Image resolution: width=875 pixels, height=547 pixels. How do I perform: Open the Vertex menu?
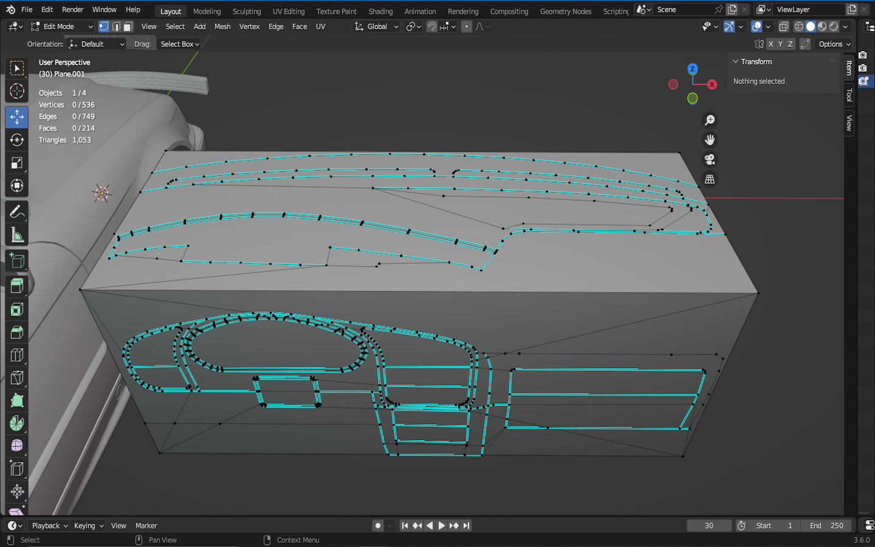click(x=249, y=27)
